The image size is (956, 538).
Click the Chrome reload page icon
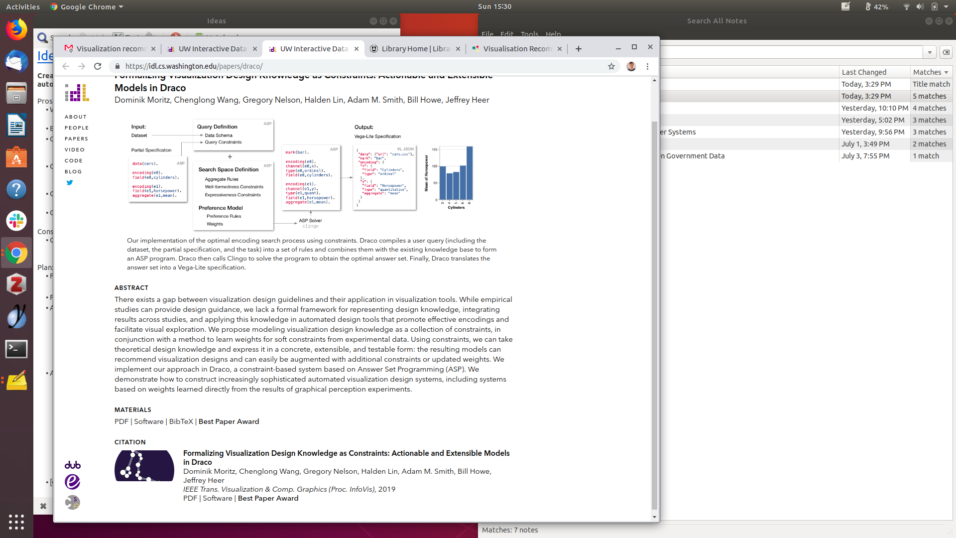pos(98,66)
